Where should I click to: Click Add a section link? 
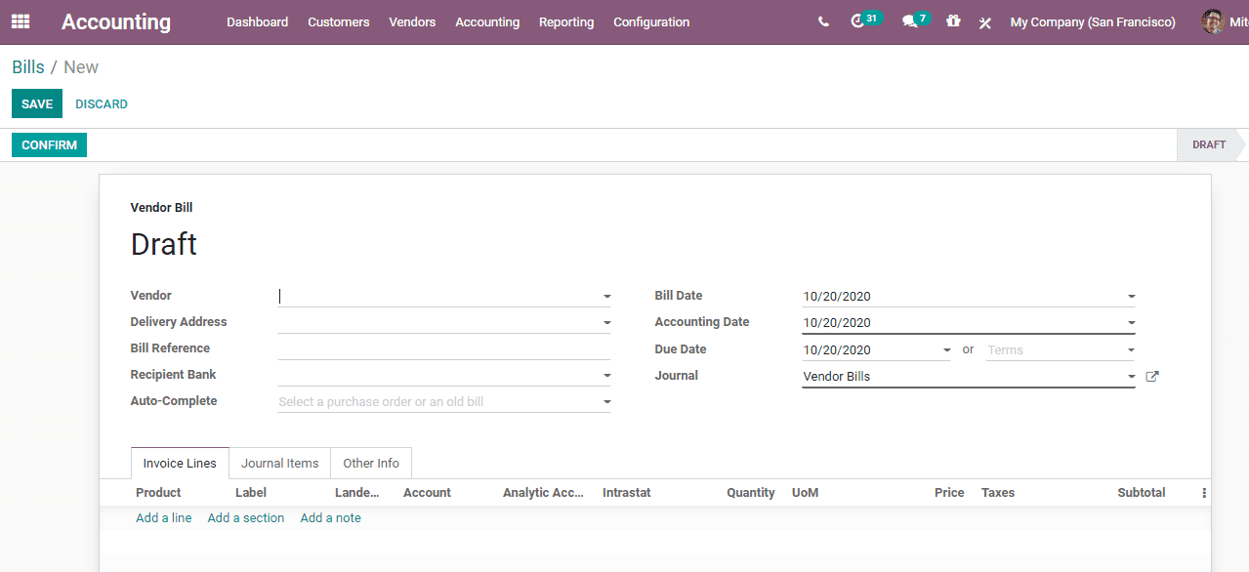(245, 517)
